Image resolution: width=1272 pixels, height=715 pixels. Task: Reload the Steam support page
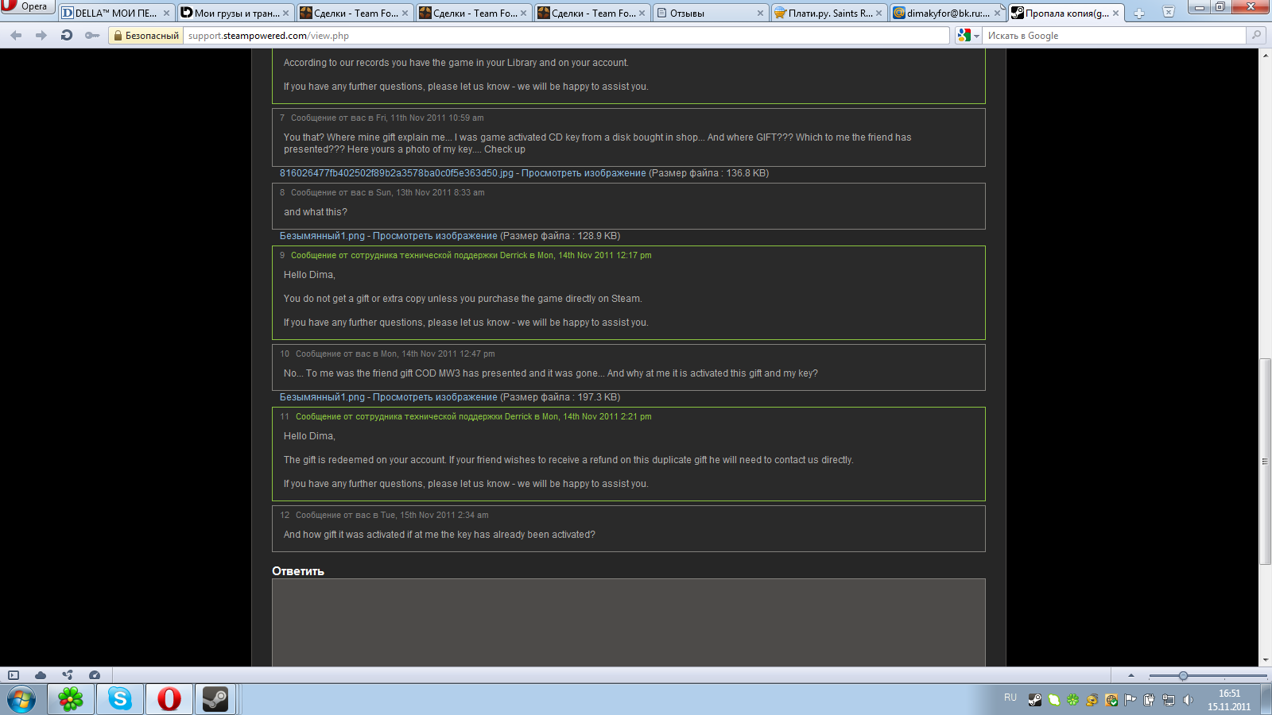pyautogui.click(x=67, y=35)
